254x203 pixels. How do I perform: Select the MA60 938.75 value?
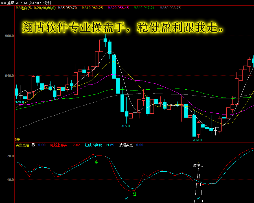tap(170, 8)
